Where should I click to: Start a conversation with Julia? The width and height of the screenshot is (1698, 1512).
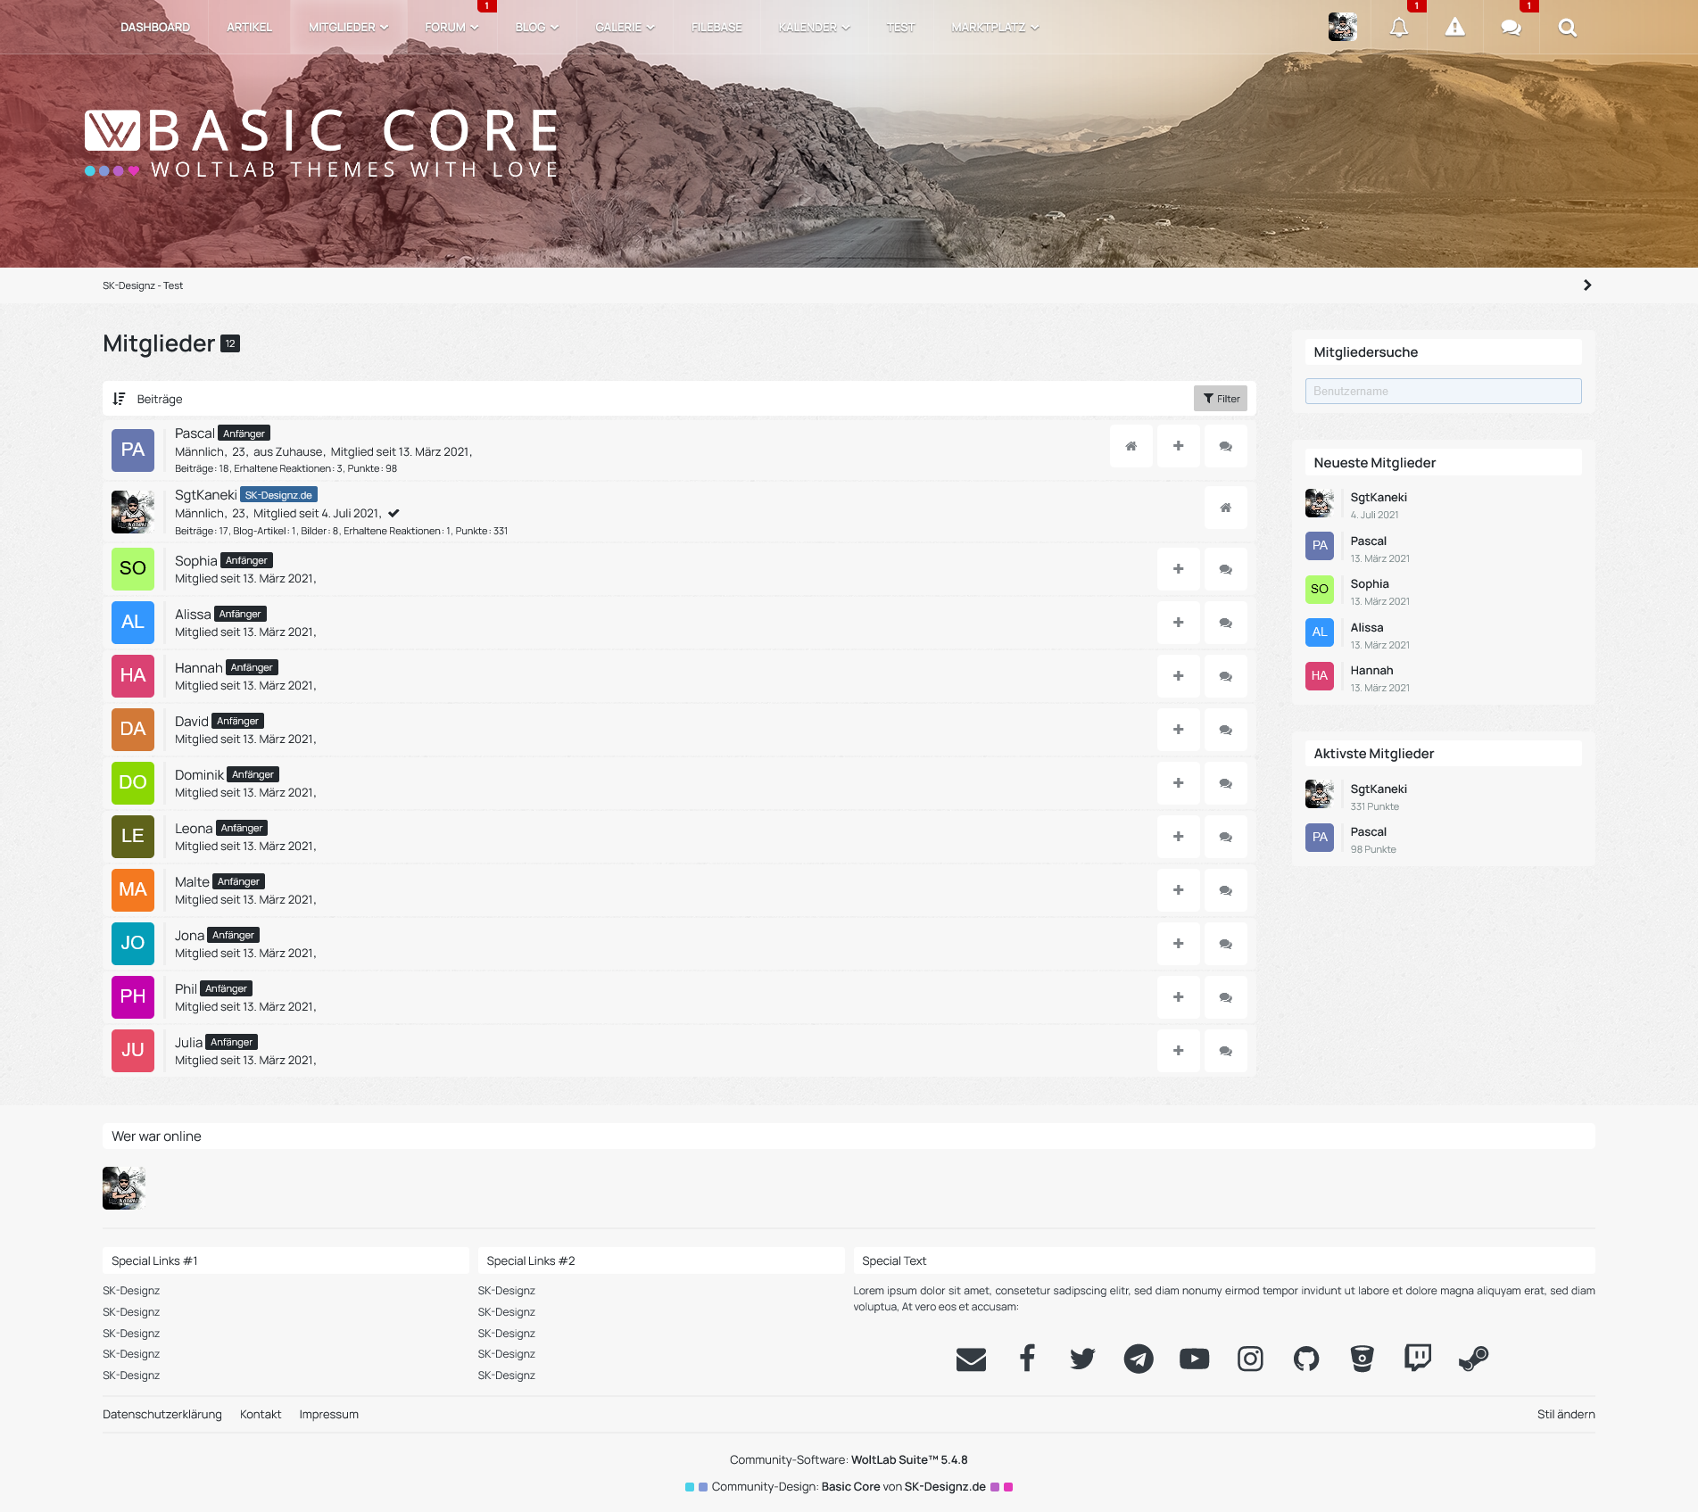(1225, 1051)
